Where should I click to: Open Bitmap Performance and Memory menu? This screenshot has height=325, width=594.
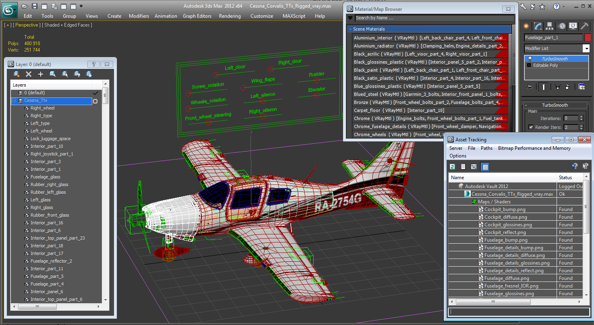[534, 148]
